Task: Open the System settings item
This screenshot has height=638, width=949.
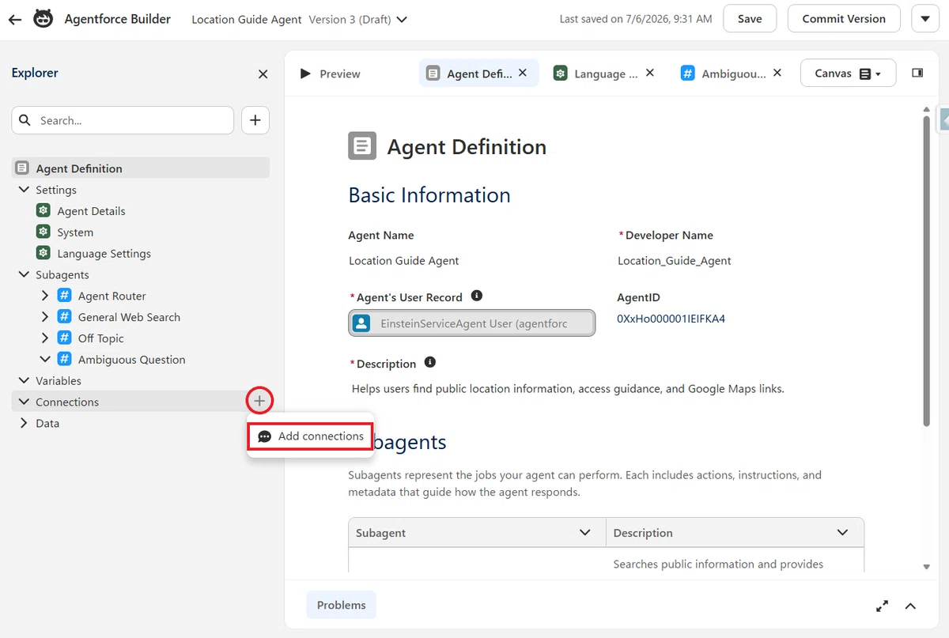Action: (75, 232)
